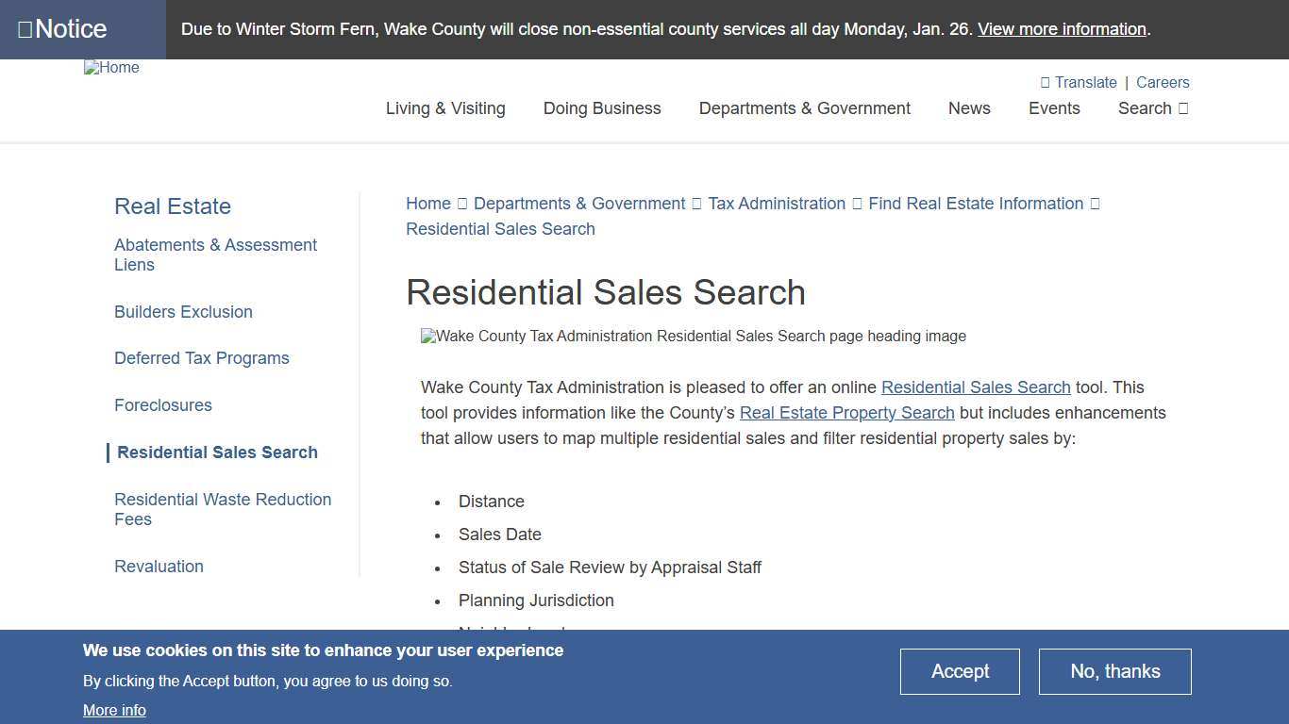Open More info about cookie usage
Screen dimensions: 1289x724
(114, 710)
